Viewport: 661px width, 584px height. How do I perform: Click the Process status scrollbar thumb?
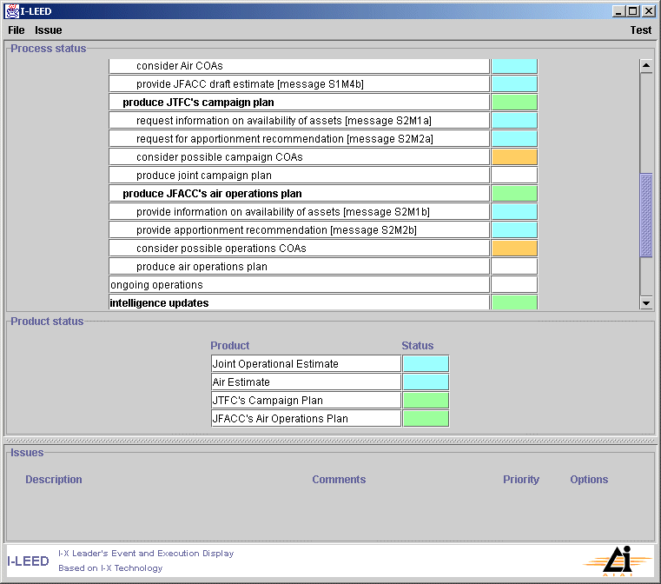click(645, 215)
